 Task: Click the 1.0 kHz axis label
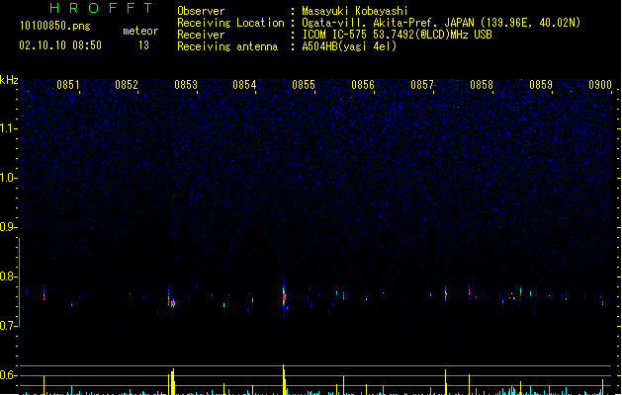(8, 178)
